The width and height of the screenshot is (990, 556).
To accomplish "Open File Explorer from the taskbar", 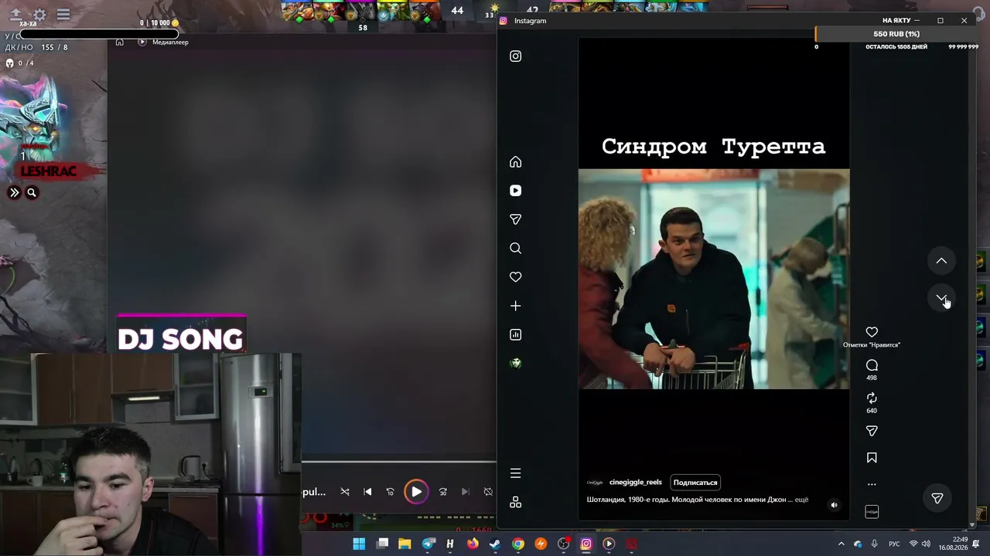I will (x=405, y=544).
